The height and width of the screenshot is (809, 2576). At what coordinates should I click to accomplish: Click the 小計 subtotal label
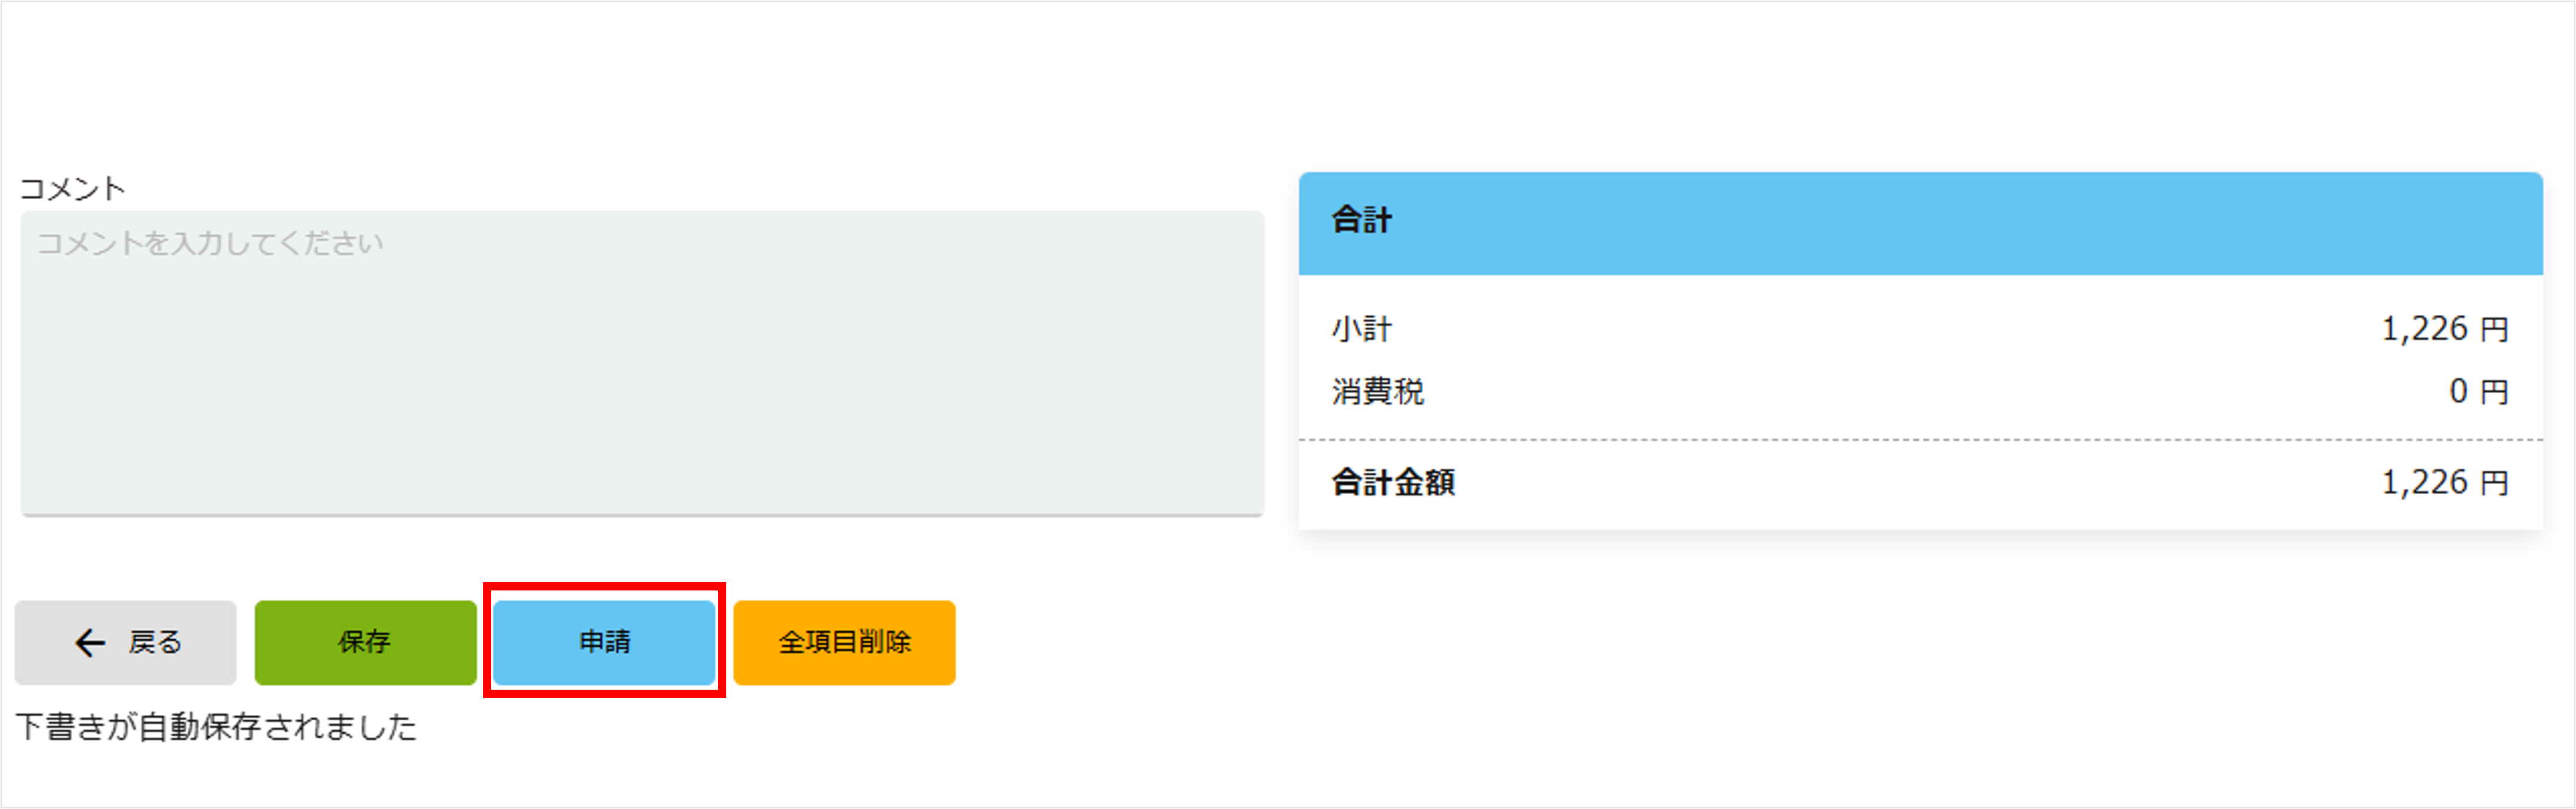pos(1361,329)
